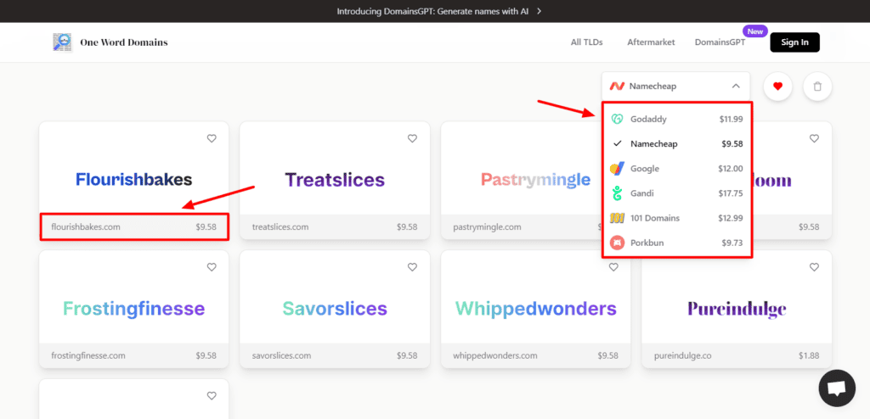Open the All TLDs page
The height and width of the screenshot is (419, 870).
point(586,42)
